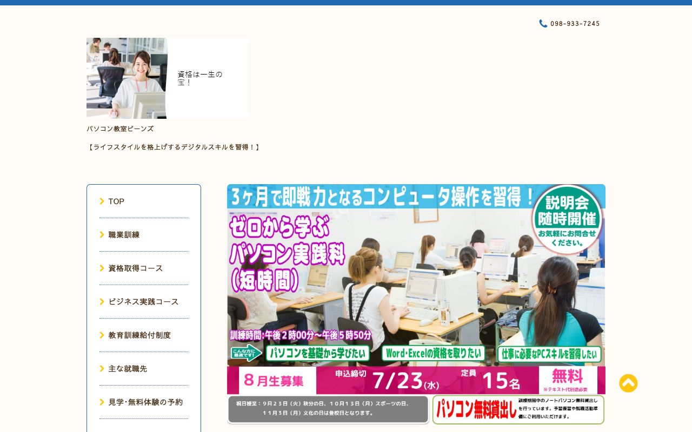Image resolution: width=692 pixels, height=432 pixels.
Task: Click the orange back-to-top arrow button
Action: [628, 383]
